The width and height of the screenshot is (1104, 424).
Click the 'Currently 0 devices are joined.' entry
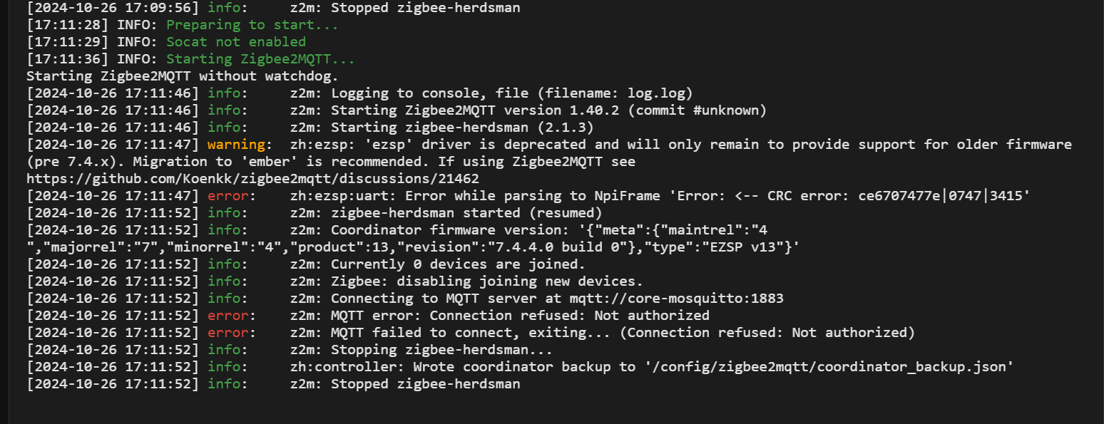[458, 264]
